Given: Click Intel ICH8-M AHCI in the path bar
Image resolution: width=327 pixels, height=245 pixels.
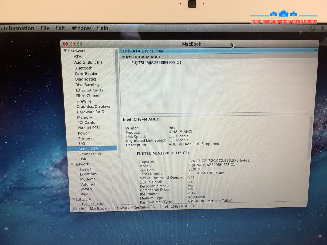Looking at the screenshot, I should [177, 206].
